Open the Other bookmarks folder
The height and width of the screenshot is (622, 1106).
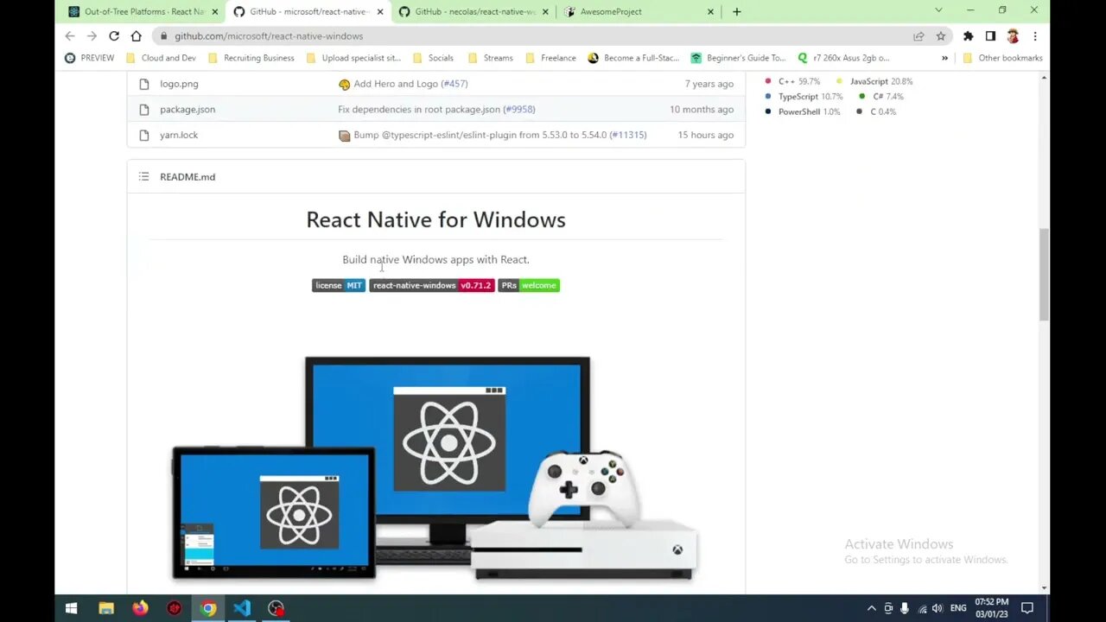pos(1002,58)
